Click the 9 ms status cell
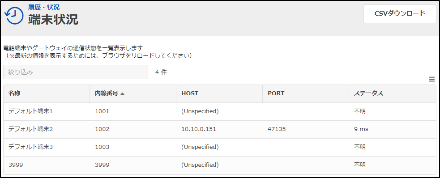The width and height of the screenshot is (440, 178). [361, 129]
